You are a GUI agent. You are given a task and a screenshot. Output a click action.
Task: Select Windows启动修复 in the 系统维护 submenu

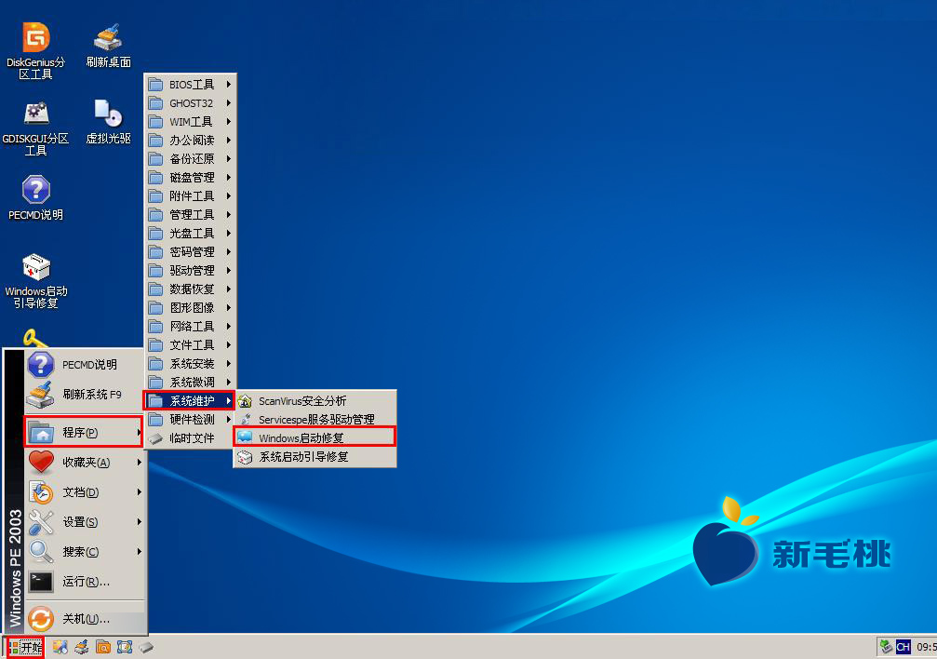315,437
